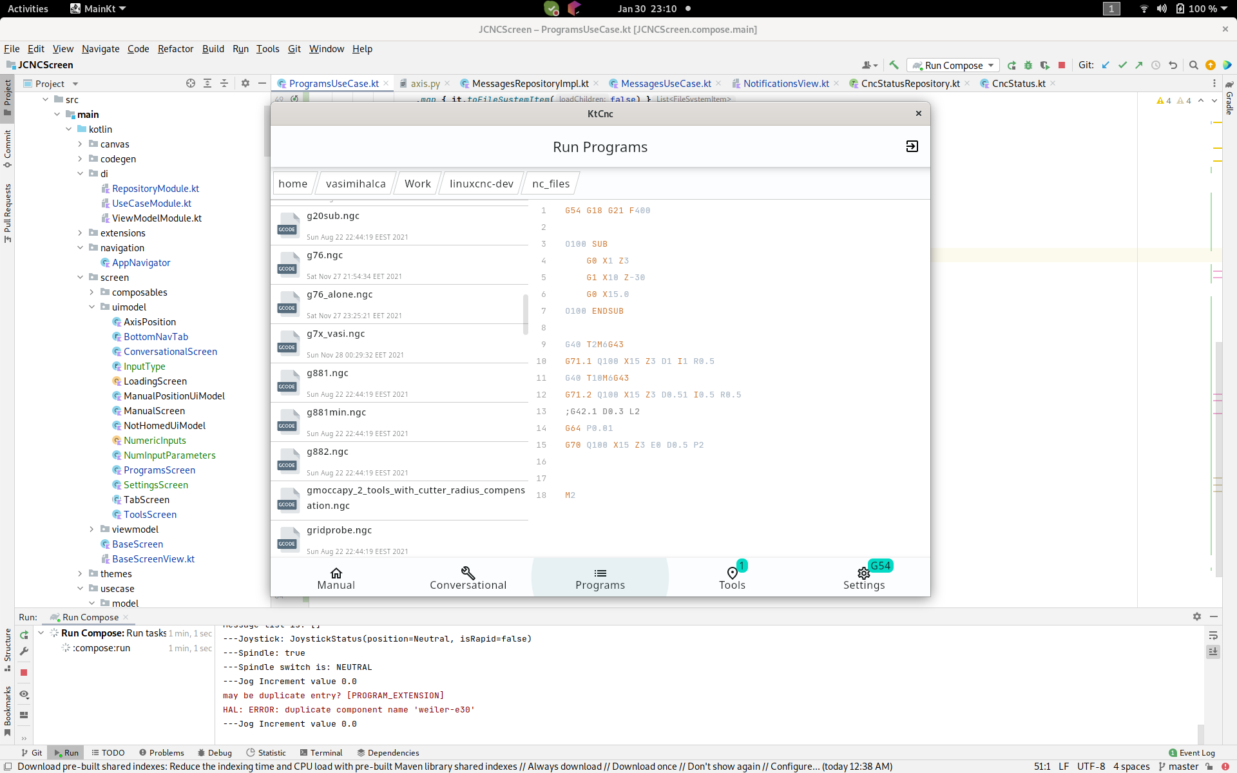Switch to MessagesUseCase.kt editor tab
The image size is (1237, 773).
point(666,83)
